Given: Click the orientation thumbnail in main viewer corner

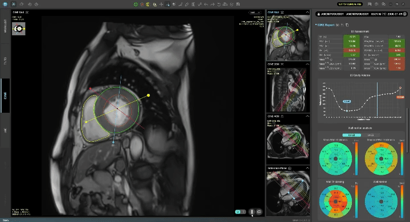Looking at the screenshot, I should tap(19, 29).
